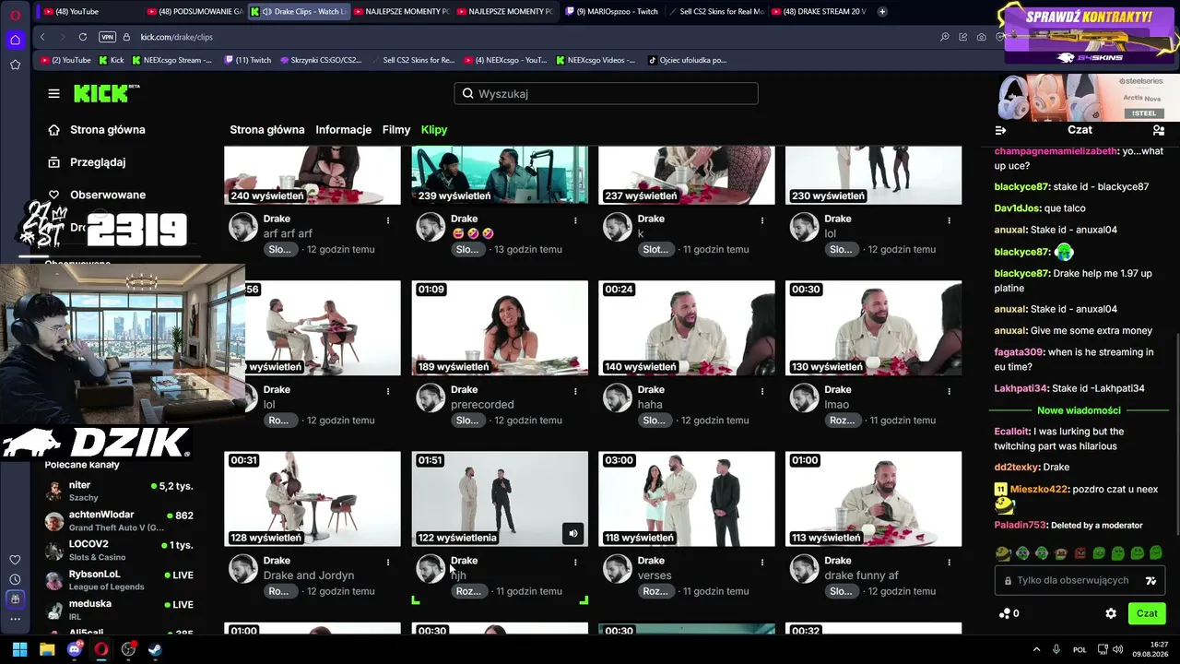
Task: Click the 'Nowe wiadomości' chat divider
Action: point(1079,410)
